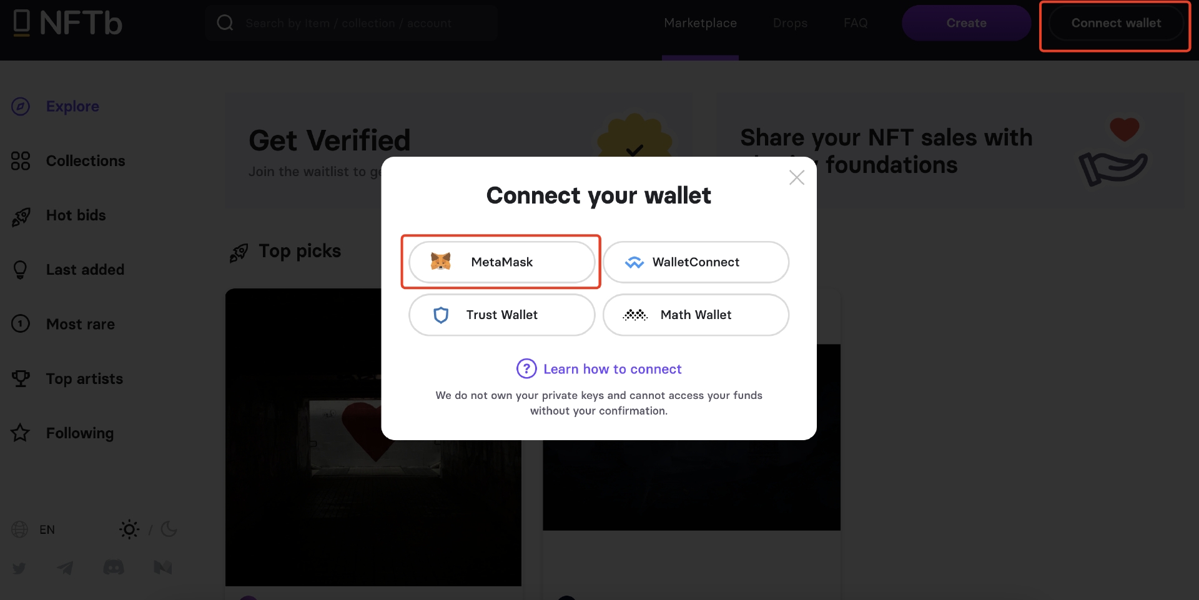Screen dimensions: 1199x600
Task: Click the Medium icon in the sidebar footer
Action: (163, 568)
